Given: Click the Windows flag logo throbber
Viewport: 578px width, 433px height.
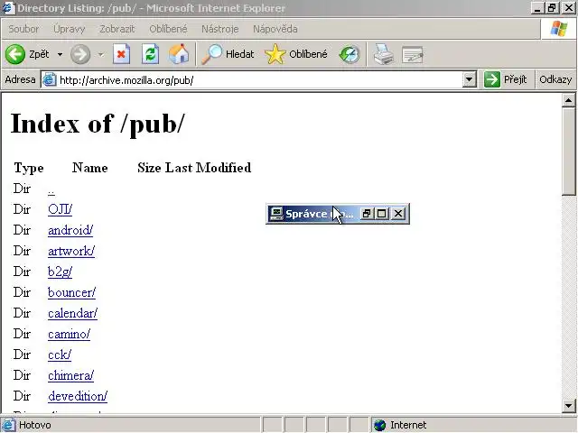Looking at the screenshot, I should (559, 29).
